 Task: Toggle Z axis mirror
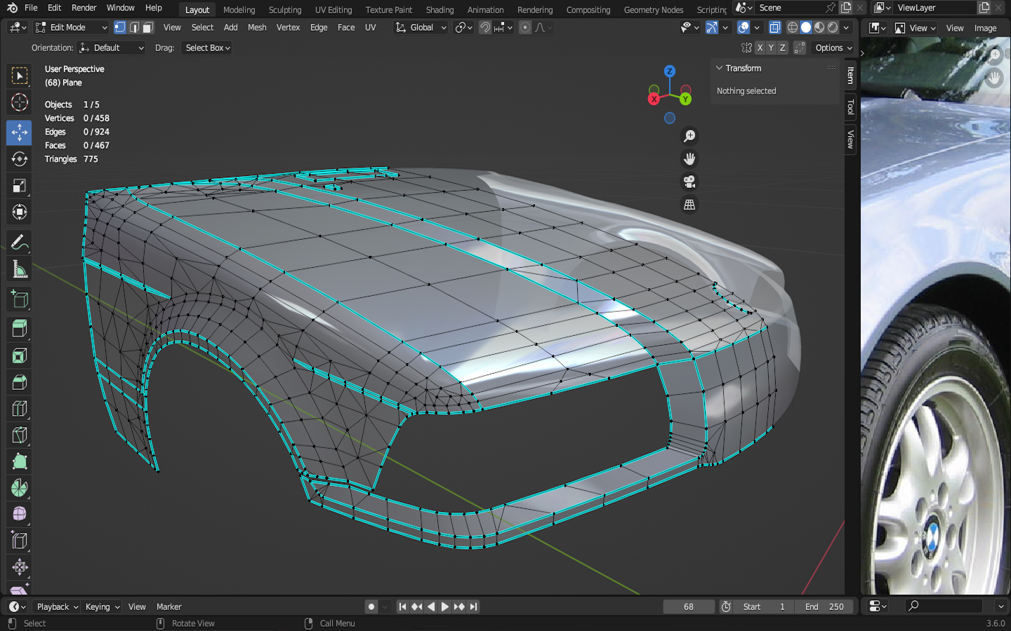click(x=782, y=48)
